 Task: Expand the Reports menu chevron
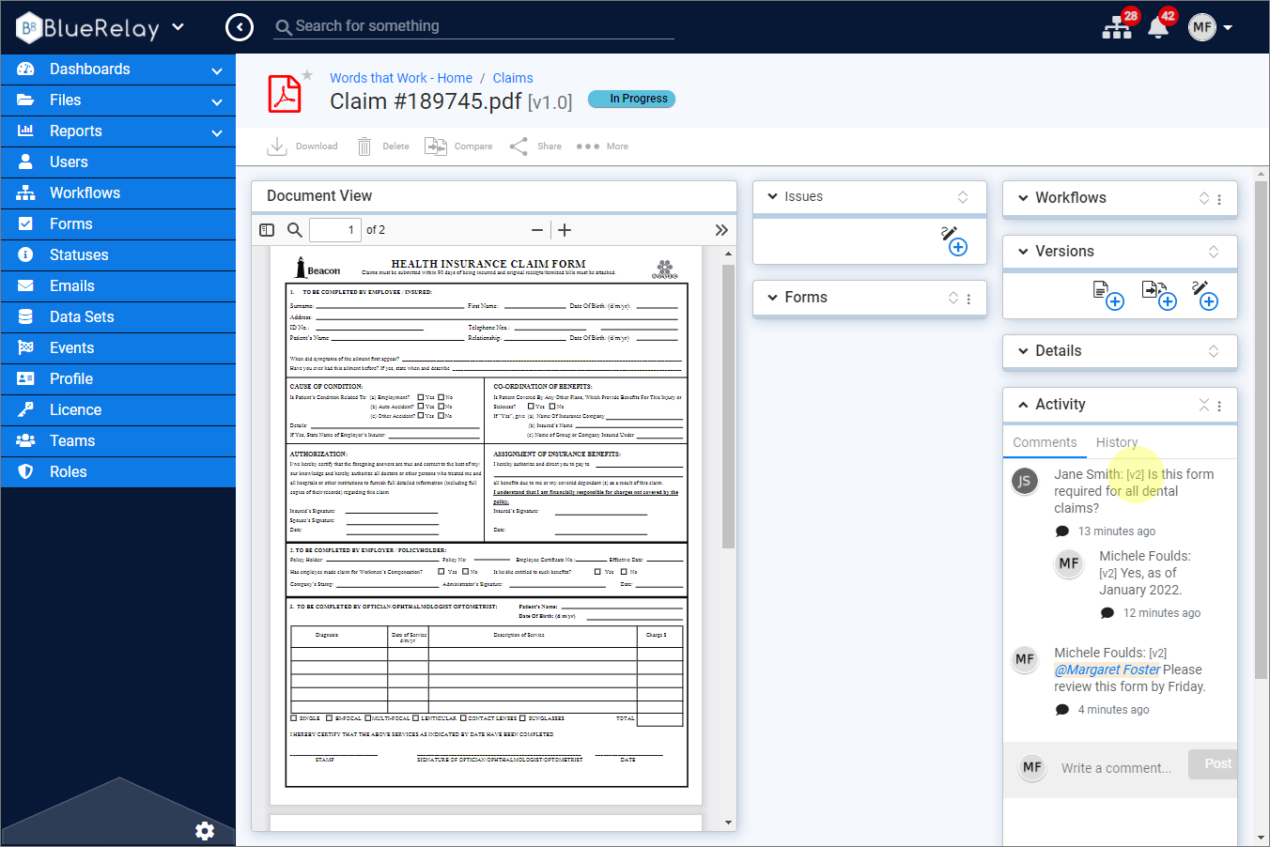(217, 132)
